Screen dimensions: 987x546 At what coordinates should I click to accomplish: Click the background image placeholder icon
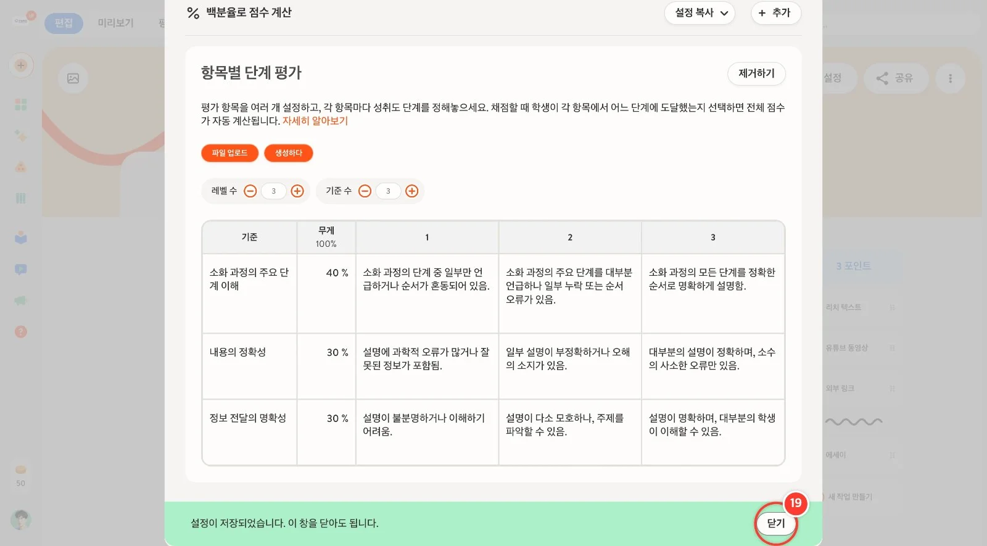coord(73,78)
